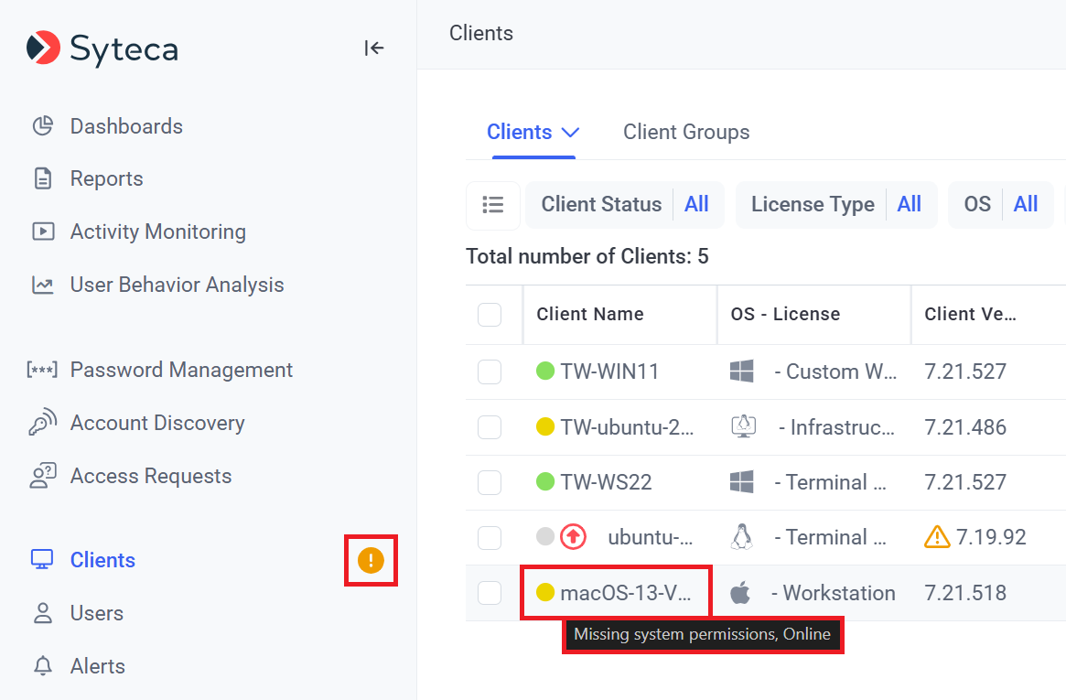
Task: Click the list view columns icon
Action: (x=493, y=205)
